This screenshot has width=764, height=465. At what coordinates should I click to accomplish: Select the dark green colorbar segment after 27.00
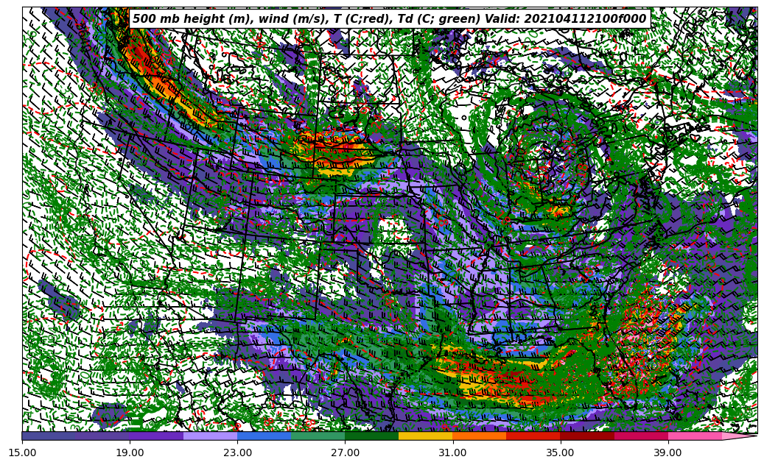click(372, 436)
